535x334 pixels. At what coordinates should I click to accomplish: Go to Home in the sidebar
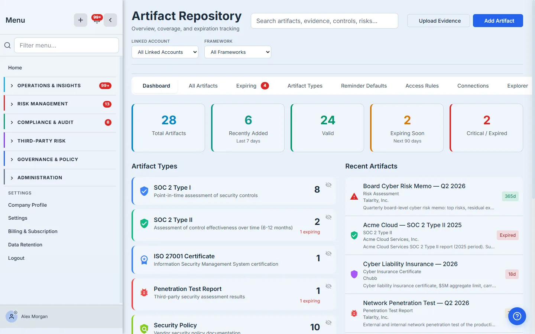[x=15, y=68]
